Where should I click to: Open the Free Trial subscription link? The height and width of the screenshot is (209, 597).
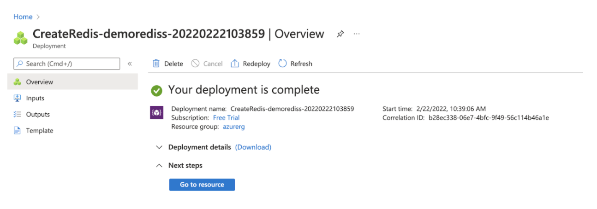tap(227, 118)
